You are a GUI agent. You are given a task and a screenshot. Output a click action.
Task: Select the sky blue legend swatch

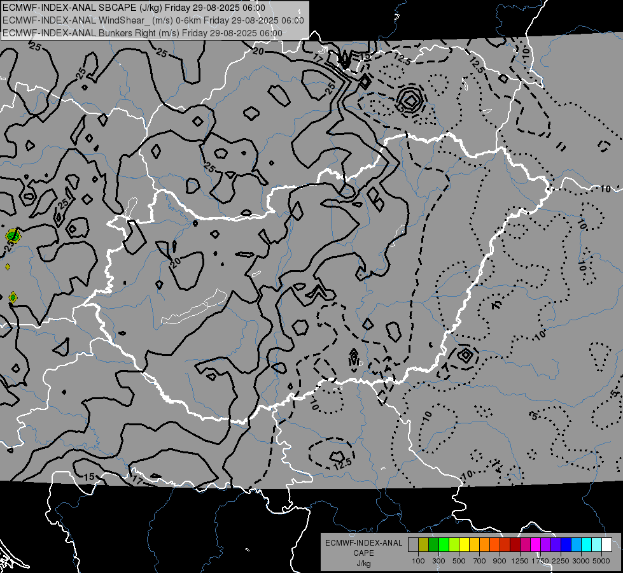(576, 545)
